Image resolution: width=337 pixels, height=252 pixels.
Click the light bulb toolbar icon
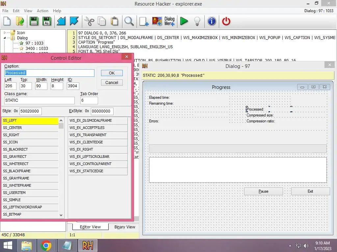pos(197,21)
